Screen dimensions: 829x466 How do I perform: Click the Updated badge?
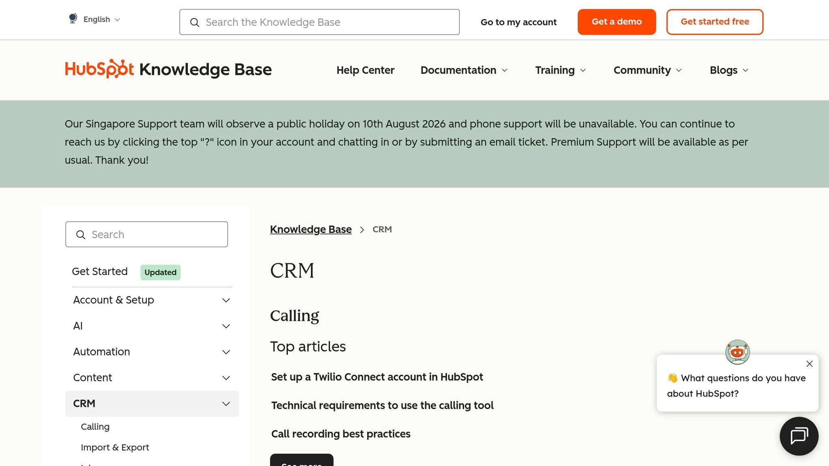point(160,272)
